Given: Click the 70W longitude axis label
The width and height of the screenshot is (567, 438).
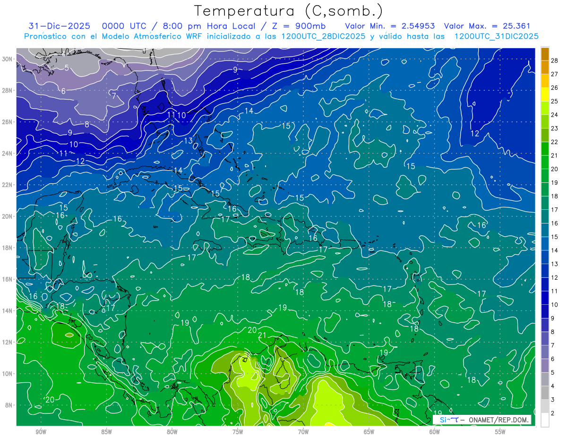Looking at the screenshot, I should click(303, 432).
